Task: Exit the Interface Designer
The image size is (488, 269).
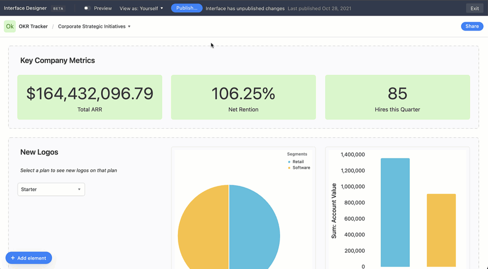Action: 474,9
